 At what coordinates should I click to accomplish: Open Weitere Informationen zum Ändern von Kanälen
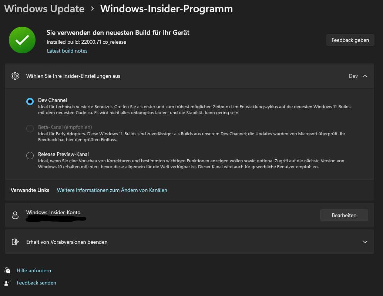point(112,190)
